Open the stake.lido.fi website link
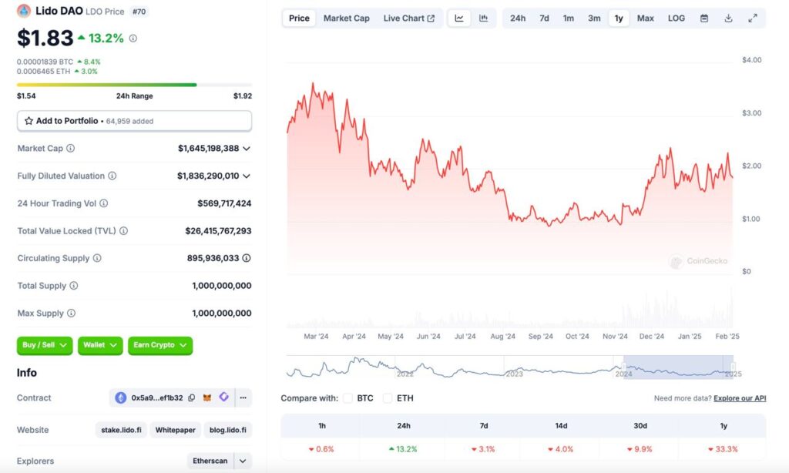Image resolution: width=789 pixels, height=473 pixels. pyautogui.click(x=121, y=430)
